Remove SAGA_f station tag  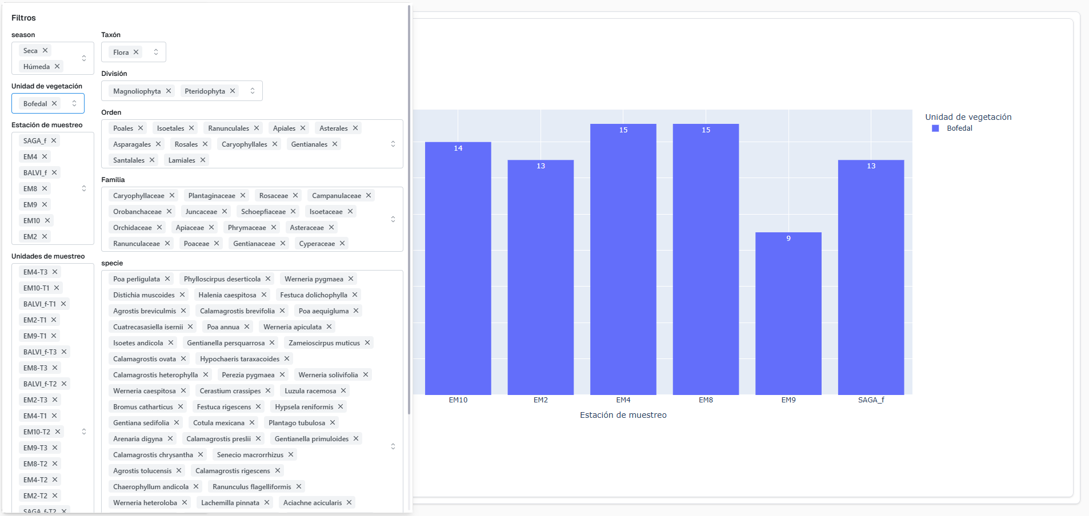tap(54, 141)
